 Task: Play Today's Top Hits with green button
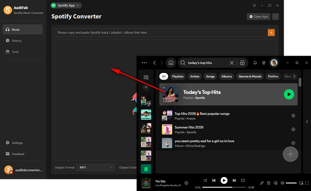point(289,94)
